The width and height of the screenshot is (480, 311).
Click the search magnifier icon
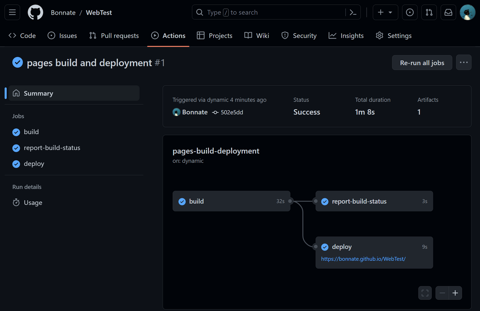(200, 12)
